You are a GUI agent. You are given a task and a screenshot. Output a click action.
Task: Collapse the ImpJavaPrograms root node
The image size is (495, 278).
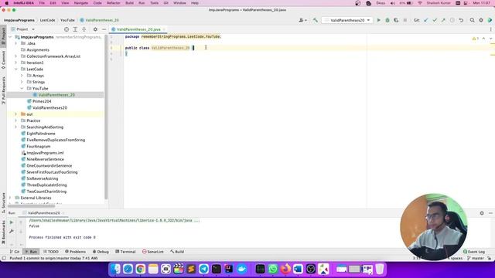point(10,37)
